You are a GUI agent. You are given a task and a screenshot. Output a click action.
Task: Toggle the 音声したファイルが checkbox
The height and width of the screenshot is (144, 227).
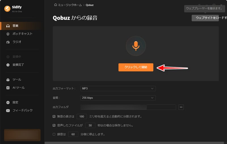point(54,125)
